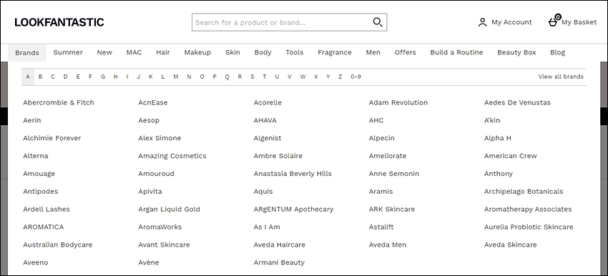Select letter P in brand index
Screen dimensions: 608x276
tap(215, 77)
